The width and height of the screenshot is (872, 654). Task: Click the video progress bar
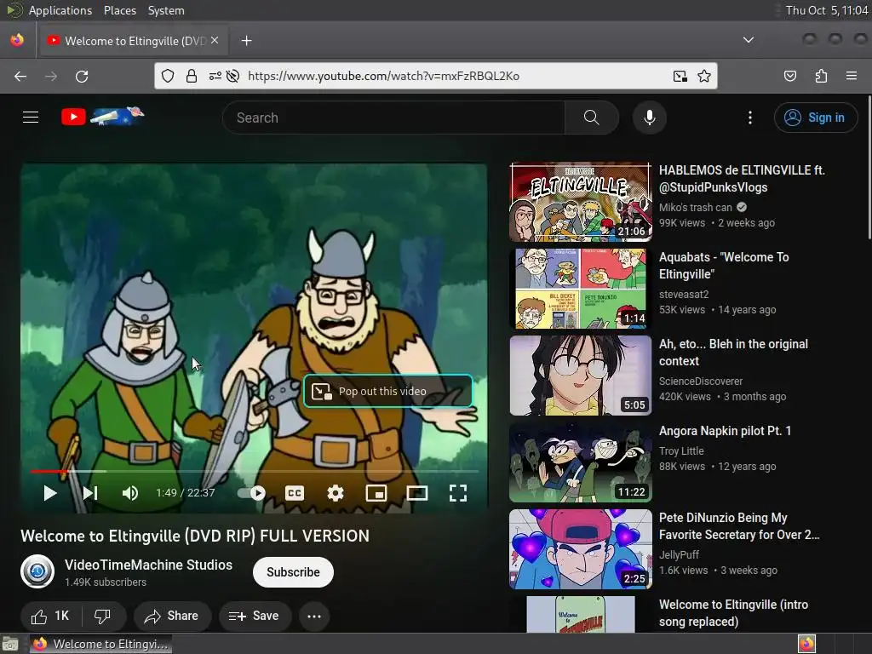(254, 471)
